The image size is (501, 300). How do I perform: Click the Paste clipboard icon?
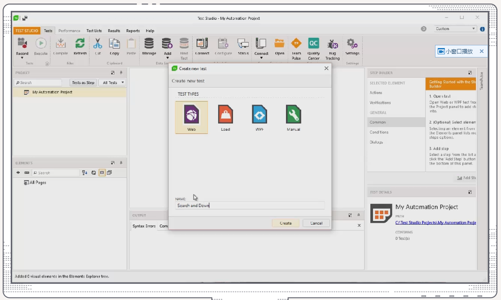tap(131, 44)
